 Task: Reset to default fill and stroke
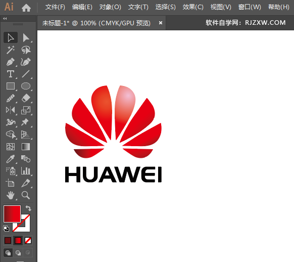(x=6, y=229)
